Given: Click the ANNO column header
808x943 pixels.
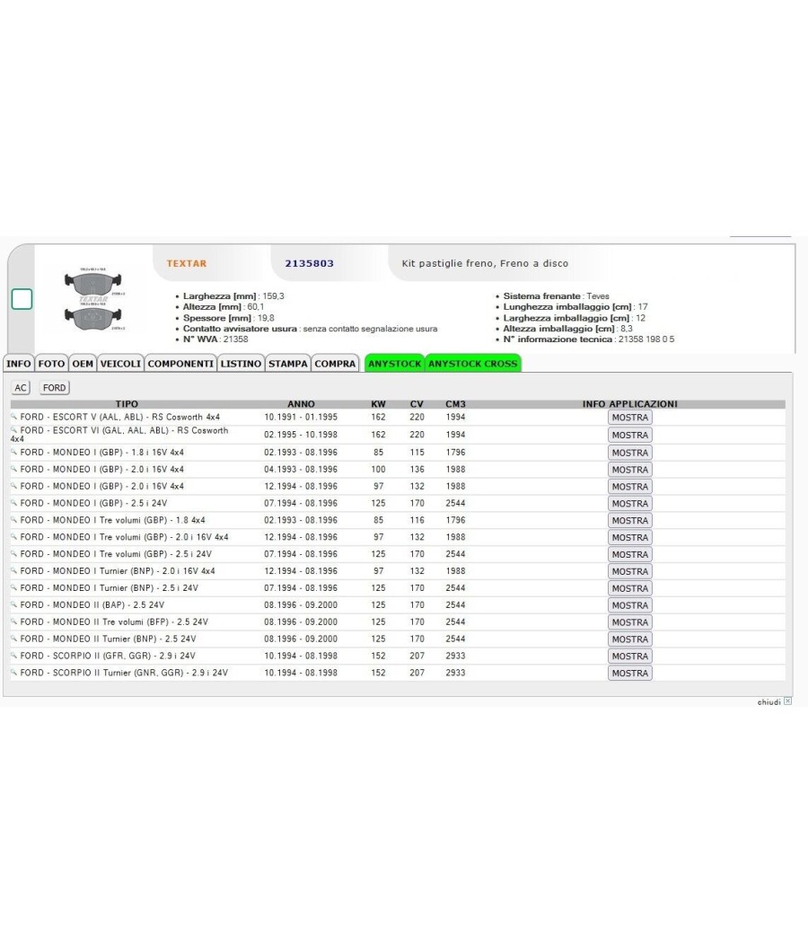Looking at the screenshot, I should tap(301, 404).
